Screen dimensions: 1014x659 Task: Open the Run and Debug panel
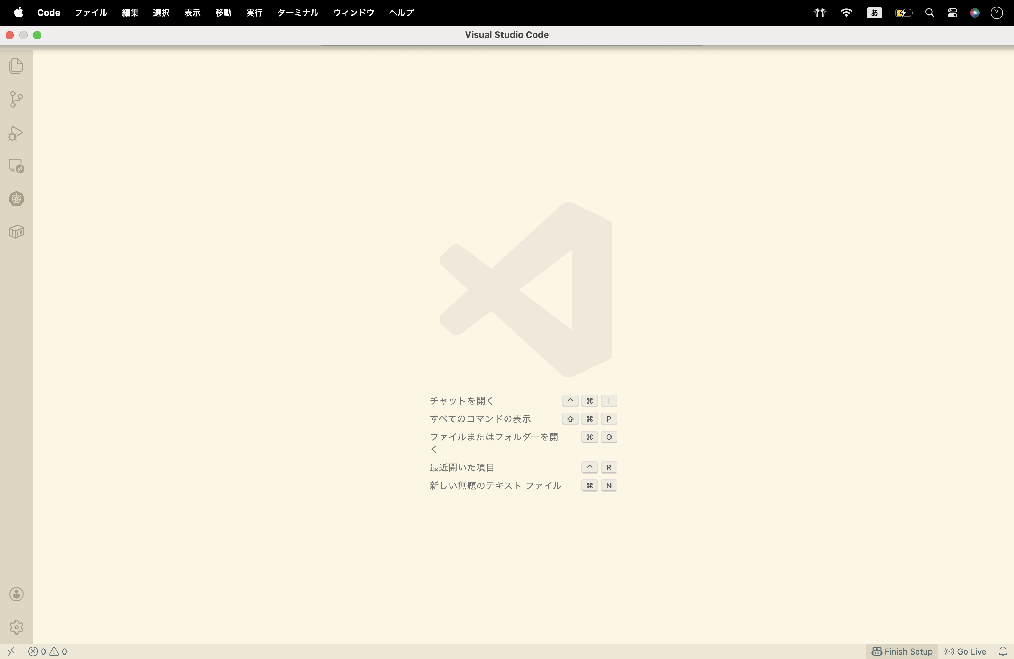click(16, 133)
